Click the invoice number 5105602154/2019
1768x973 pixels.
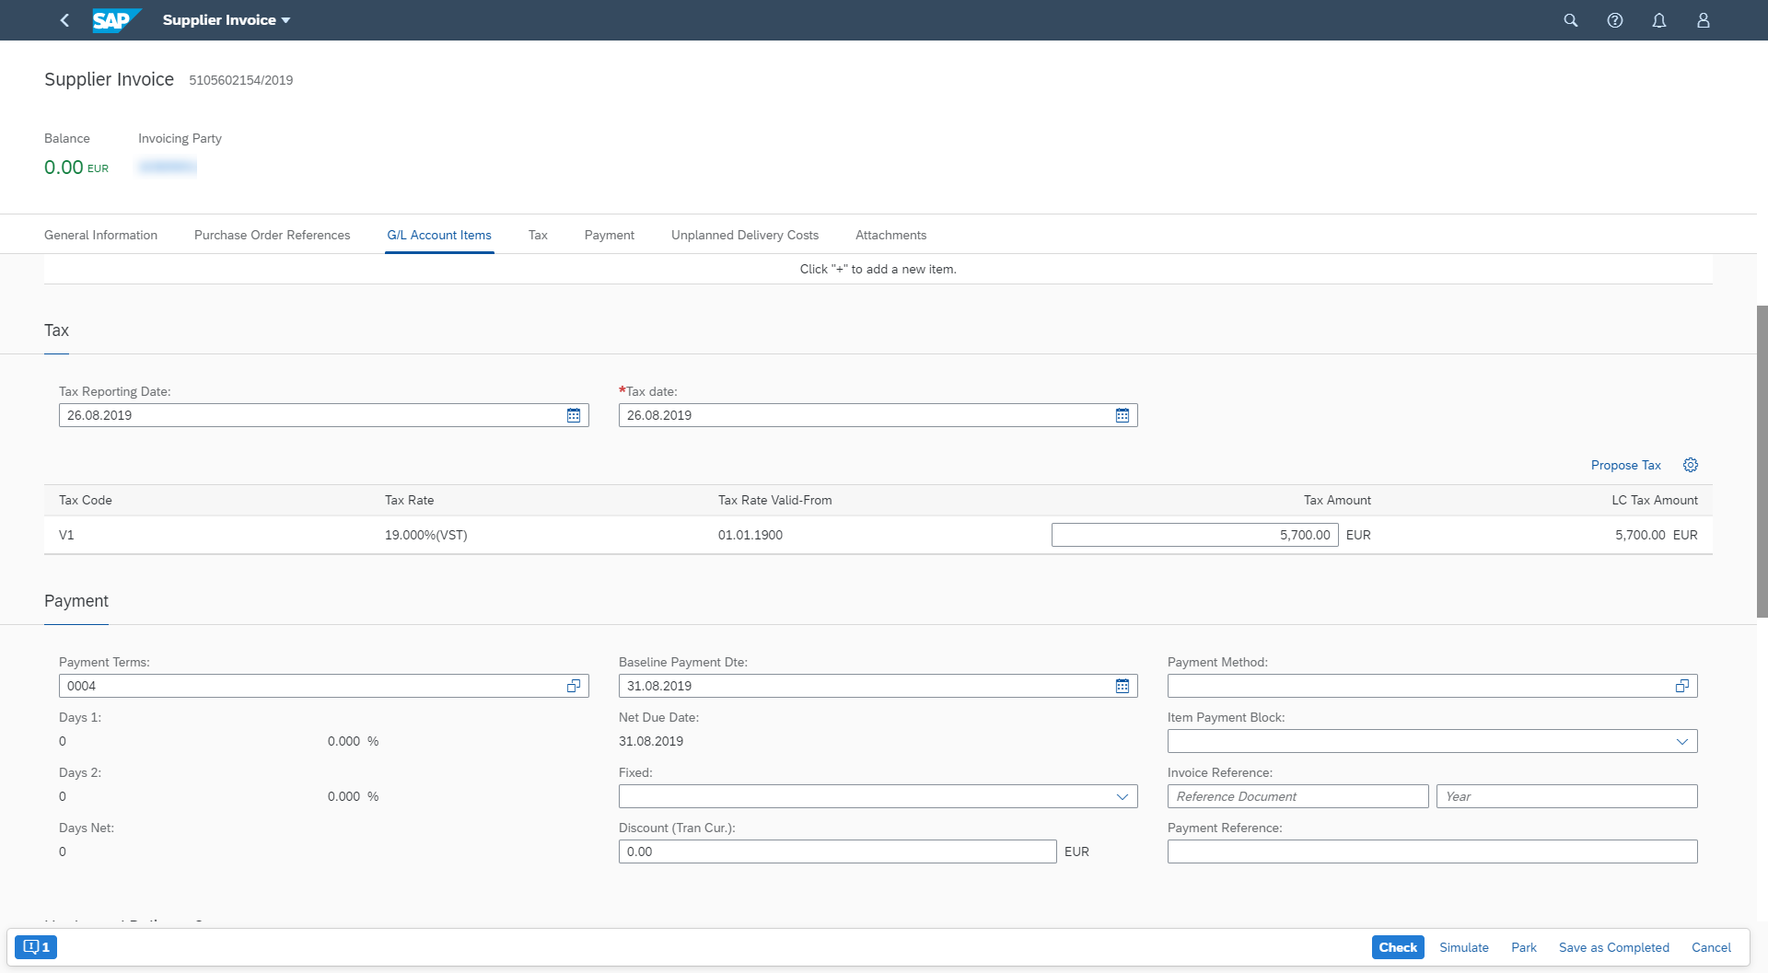click(241, 80)
